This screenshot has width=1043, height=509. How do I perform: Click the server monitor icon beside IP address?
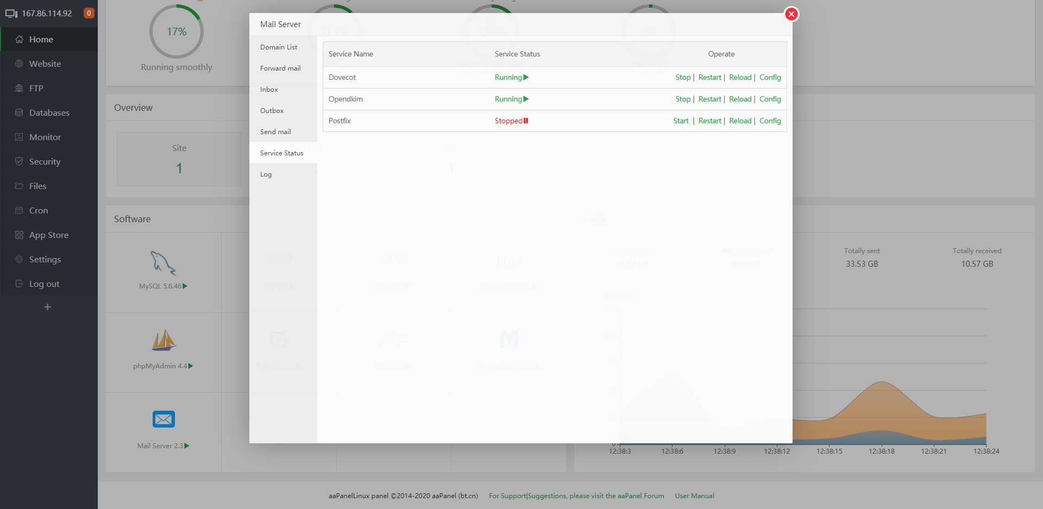point(11,14)
